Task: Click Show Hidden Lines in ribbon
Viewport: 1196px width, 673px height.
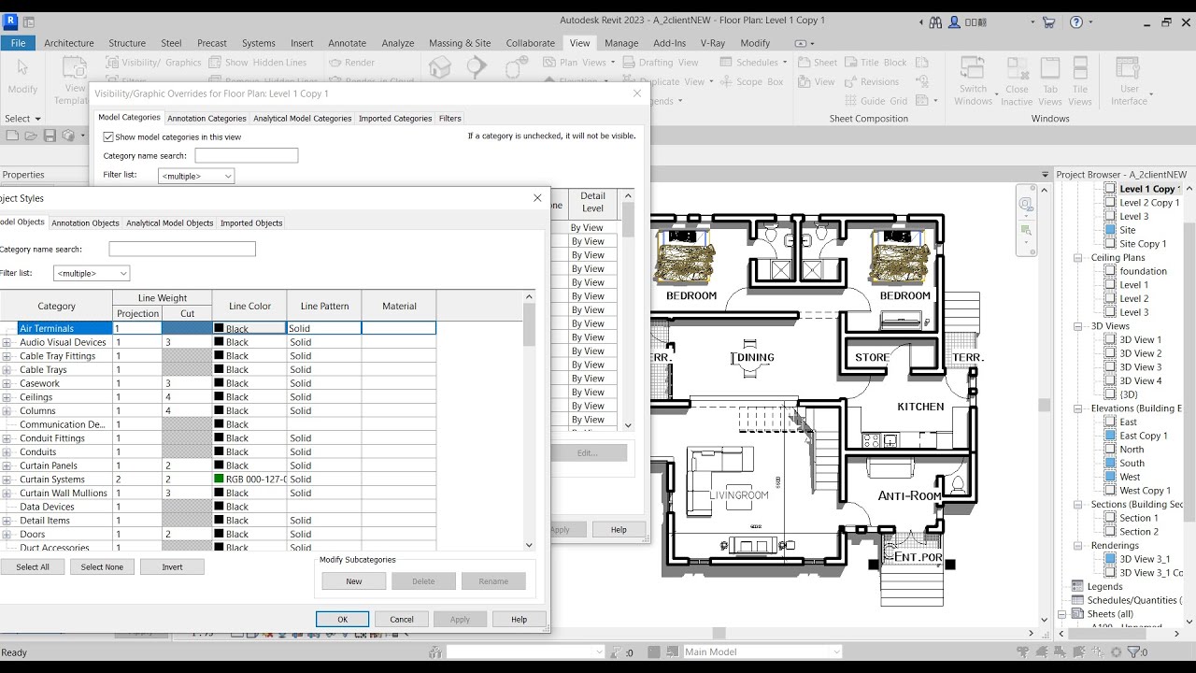Action: pyautogui.click(x=258, y=63)
